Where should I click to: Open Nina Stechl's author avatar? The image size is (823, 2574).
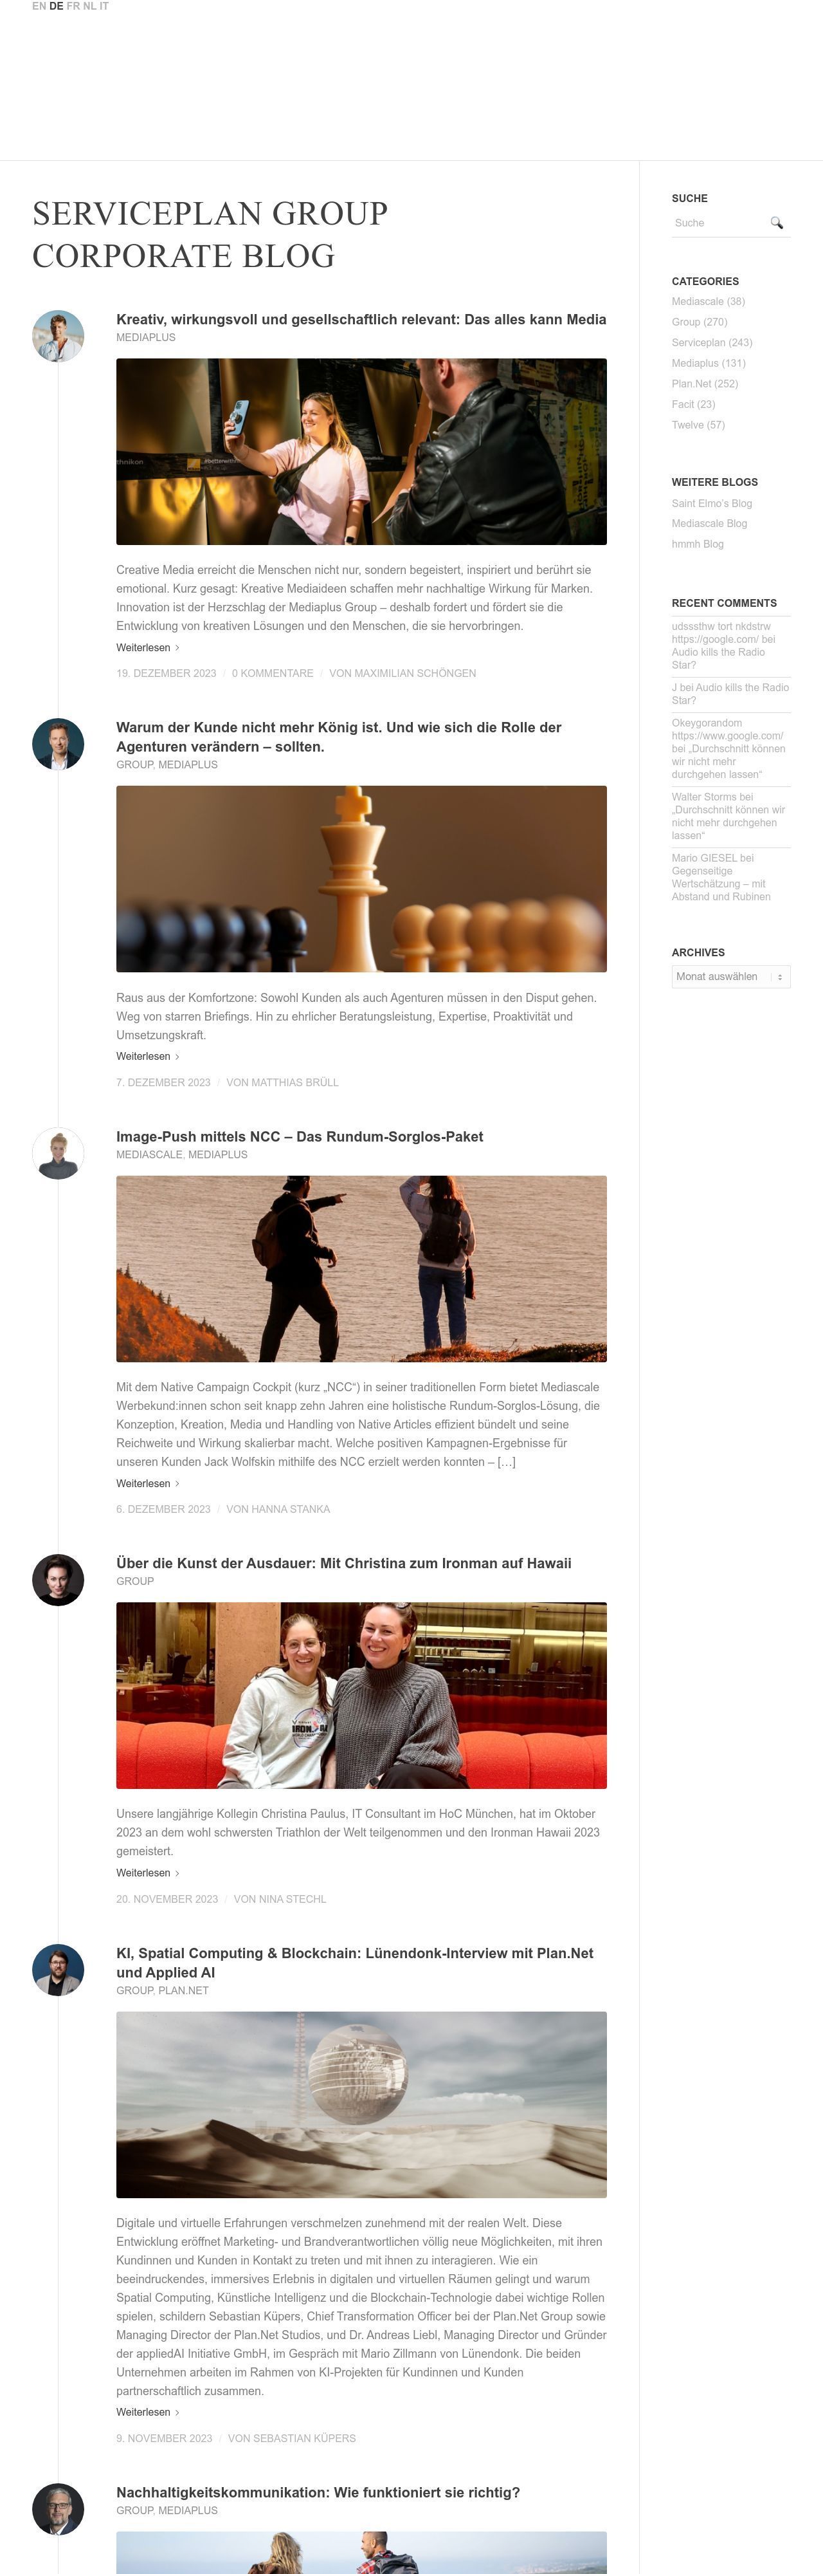[x=58, y=1580]
